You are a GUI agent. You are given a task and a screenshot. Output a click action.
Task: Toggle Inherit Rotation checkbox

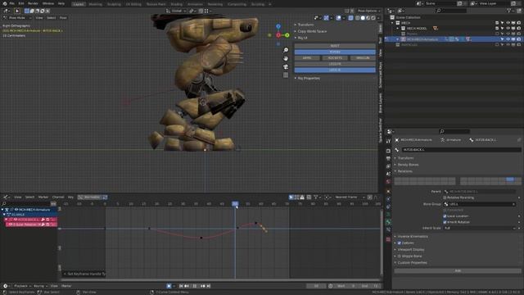click(445, 222)
